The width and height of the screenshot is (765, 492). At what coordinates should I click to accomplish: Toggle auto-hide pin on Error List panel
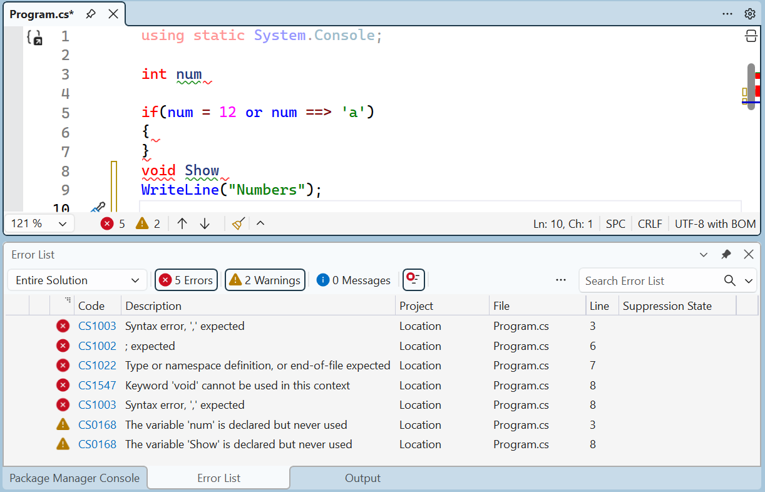click(x=726, y=255)
